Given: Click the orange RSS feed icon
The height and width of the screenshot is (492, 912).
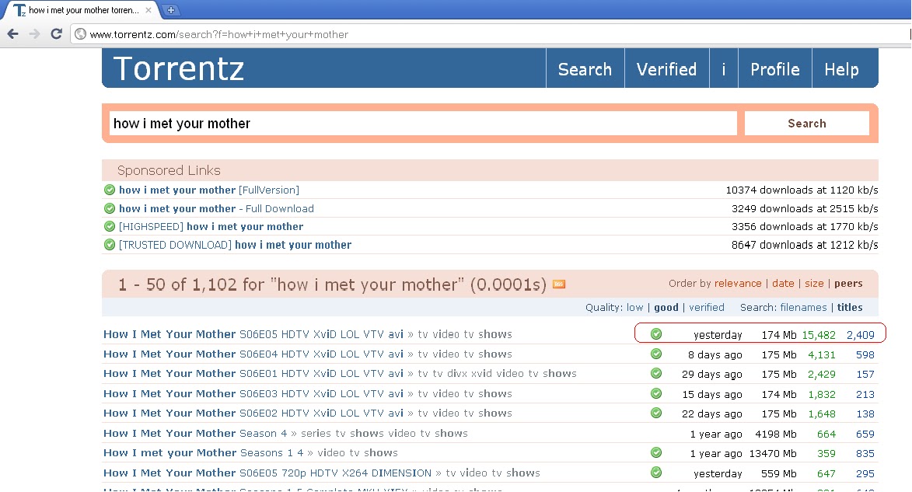Looking at the screenshot, I should [559, 284].
